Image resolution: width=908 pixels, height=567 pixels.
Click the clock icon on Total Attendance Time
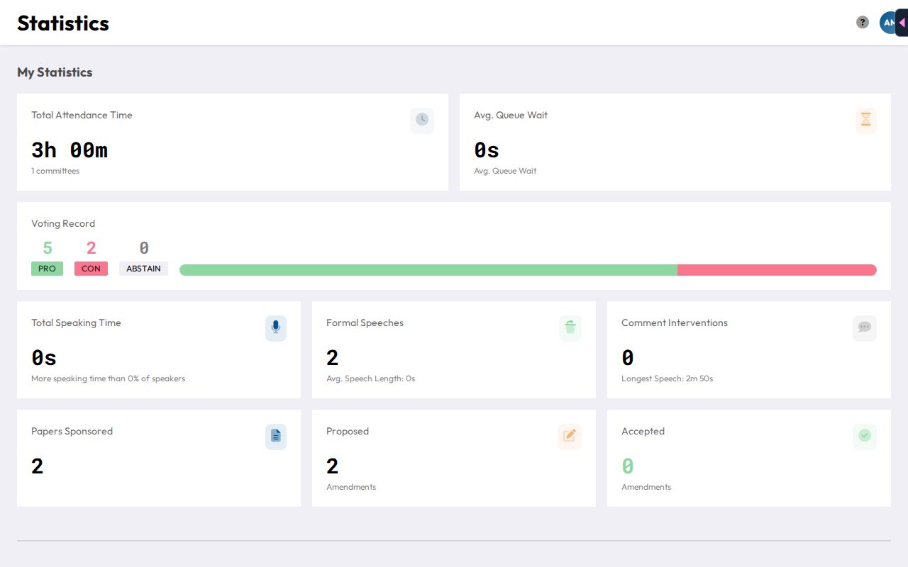(x=422, y=120)
